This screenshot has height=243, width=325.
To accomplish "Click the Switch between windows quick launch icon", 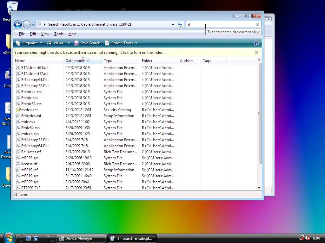I will click(36, 238).
